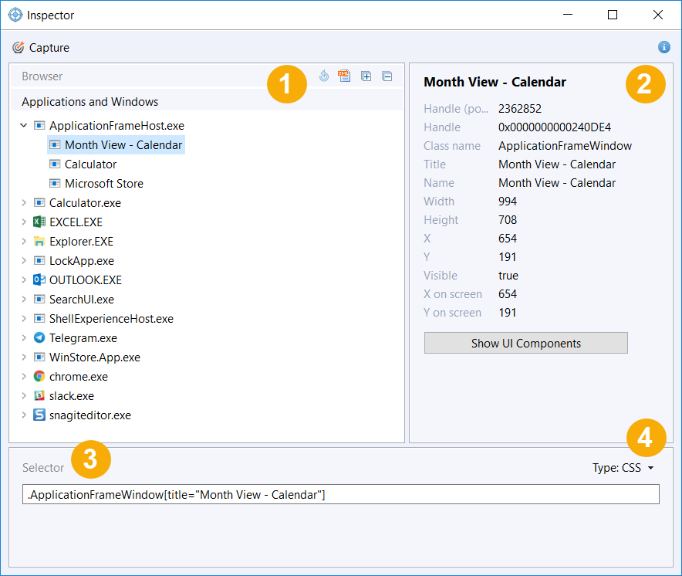Click the Handle value 0x0000000000240DE4

point(555,127)
